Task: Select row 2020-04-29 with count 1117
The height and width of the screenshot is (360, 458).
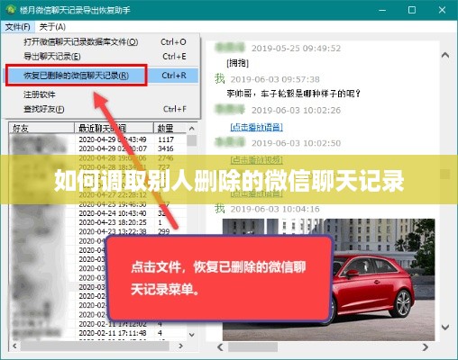Action: tap(97, 139)
